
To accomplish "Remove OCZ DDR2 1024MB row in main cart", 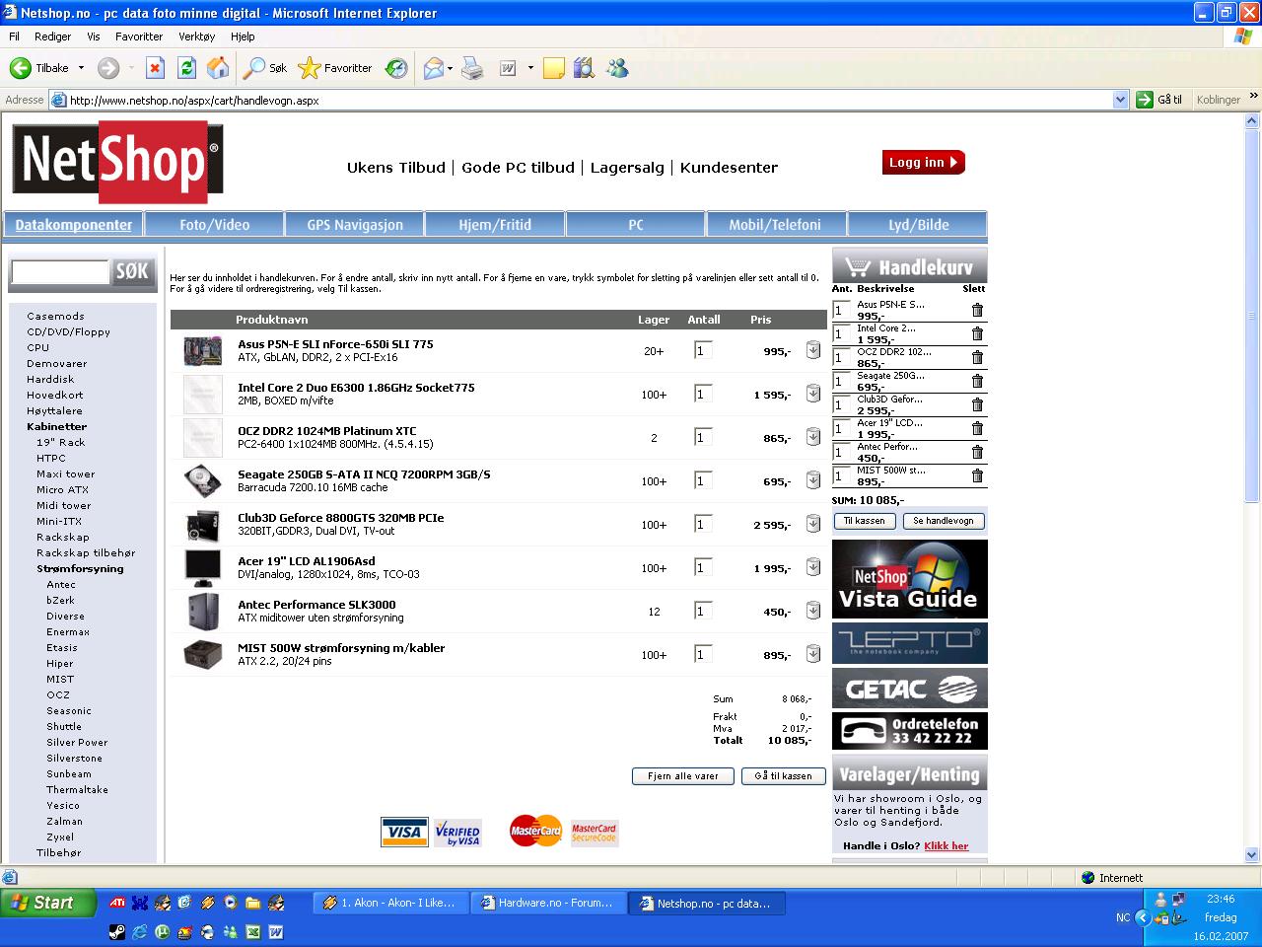I will point(813,437).
